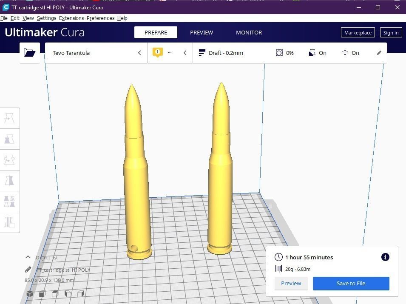Click the Draft profile layer icon
406x304 pixels.
[x=202, y=53]
